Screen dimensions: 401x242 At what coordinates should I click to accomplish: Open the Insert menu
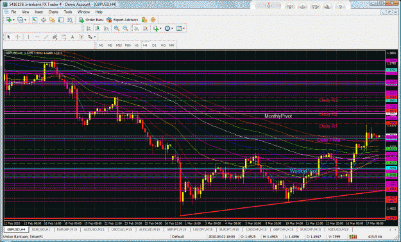(x=39, y=12)
